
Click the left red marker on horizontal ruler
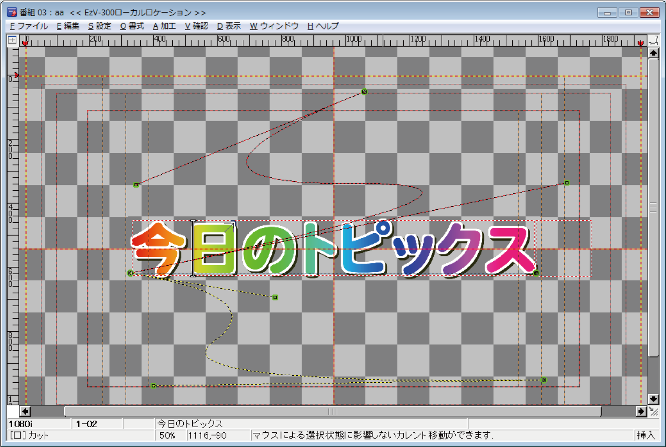(x=25, y=43)
